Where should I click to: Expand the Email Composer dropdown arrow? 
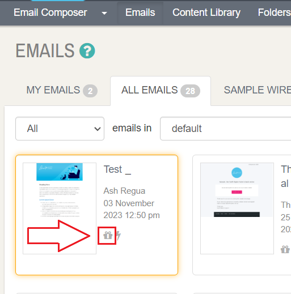tap(104, 13)
